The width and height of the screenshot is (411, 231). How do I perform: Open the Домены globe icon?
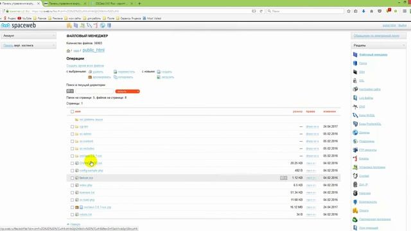[355, 133]
